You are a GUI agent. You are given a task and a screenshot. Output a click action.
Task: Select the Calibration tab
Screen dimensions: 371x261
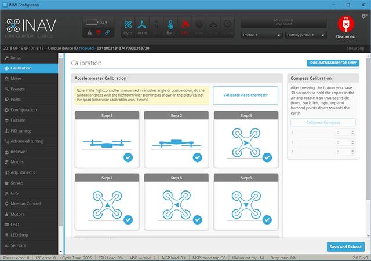(x=29, y=68)
